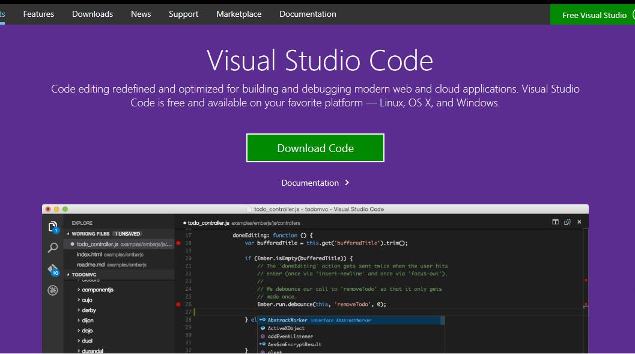This screenshot has height=354, width=635.
Task: Toggle the breakpoint on line 26
Action: click(x=178, y=304)
